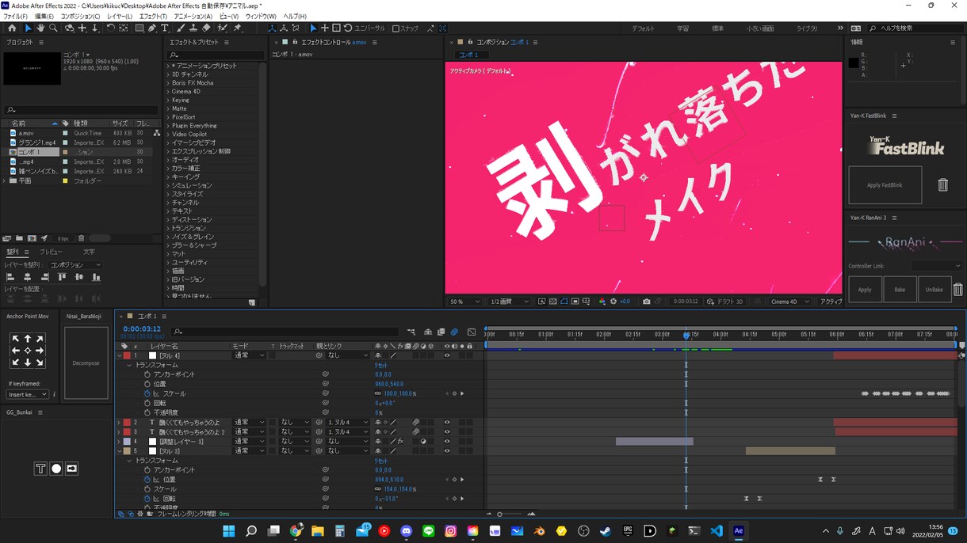Hide layer 5 ヌル 3 eye toggle
The height and width of the screenshot is (543, 967).
[447, 451]
